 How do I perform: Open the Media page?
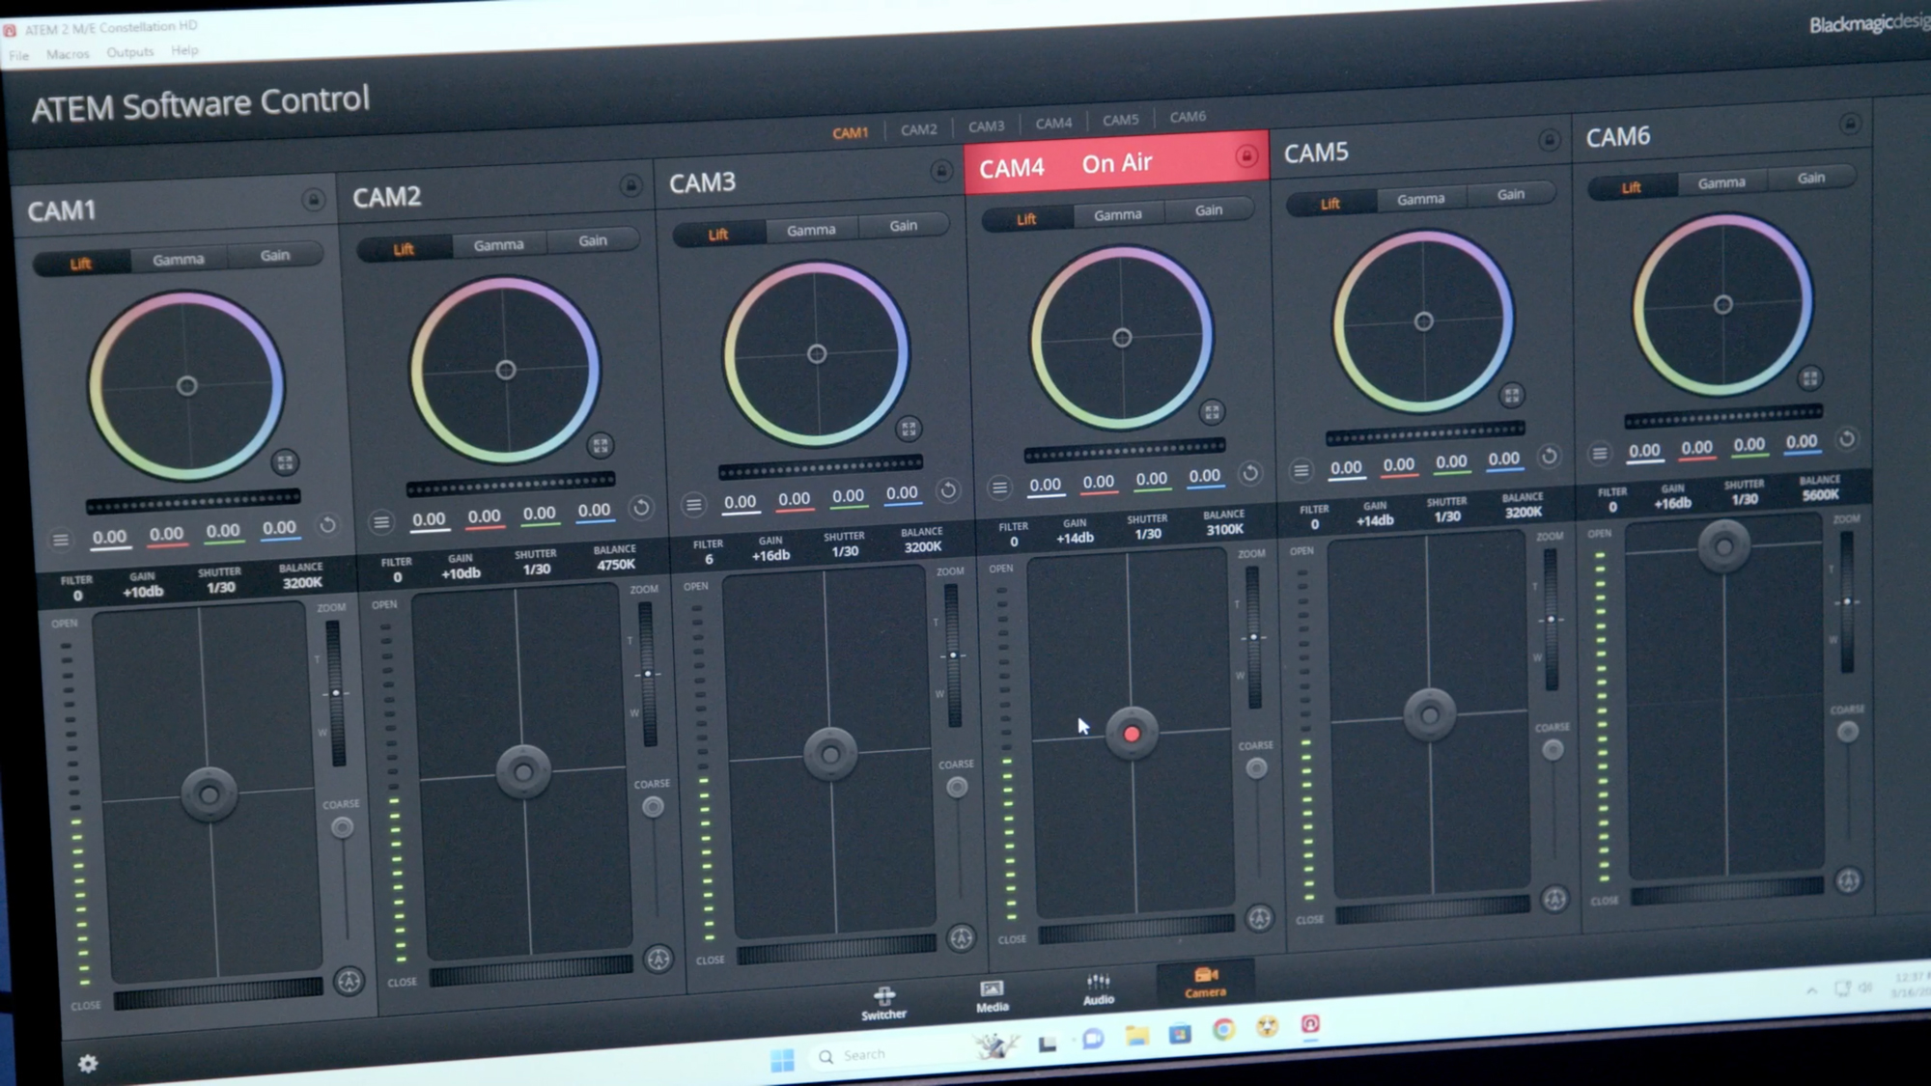(992, 997)
